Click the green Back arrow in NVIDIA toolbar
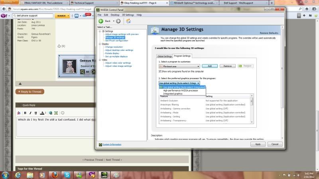The image size is (319, 179). point(101,21)
